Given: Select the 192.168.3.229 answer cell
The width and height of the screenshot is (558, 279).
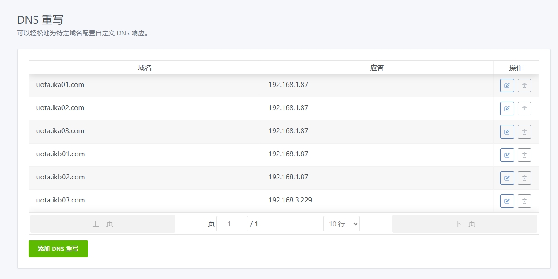Looking at the screenshot, I should tap(290, 200).
